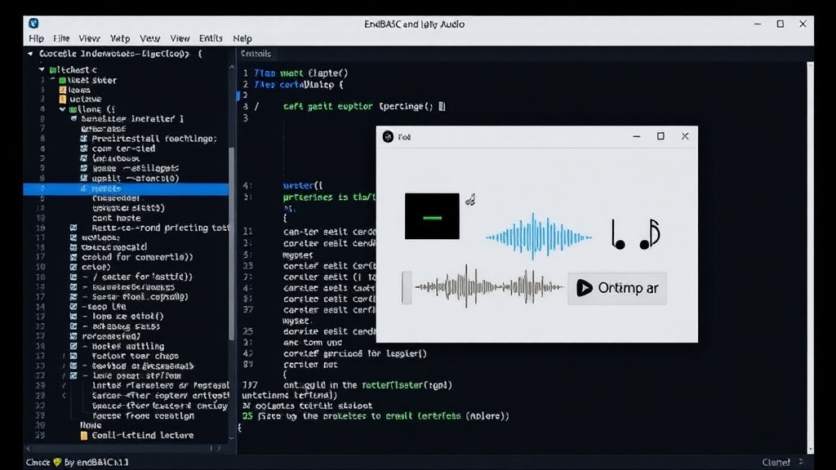Viewport: 836px width, 470px height.
Task: Toggle the checkbox for 'Precirtesttall feechtinge;'
Action: pos(84,139)
